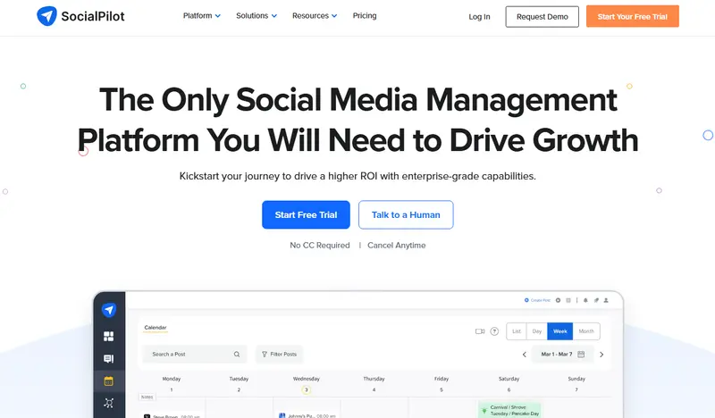Image resolution: width=715 pixels, height=418 pixels.
Task: Click the Notes label in calendar
Action: (147, 397)
